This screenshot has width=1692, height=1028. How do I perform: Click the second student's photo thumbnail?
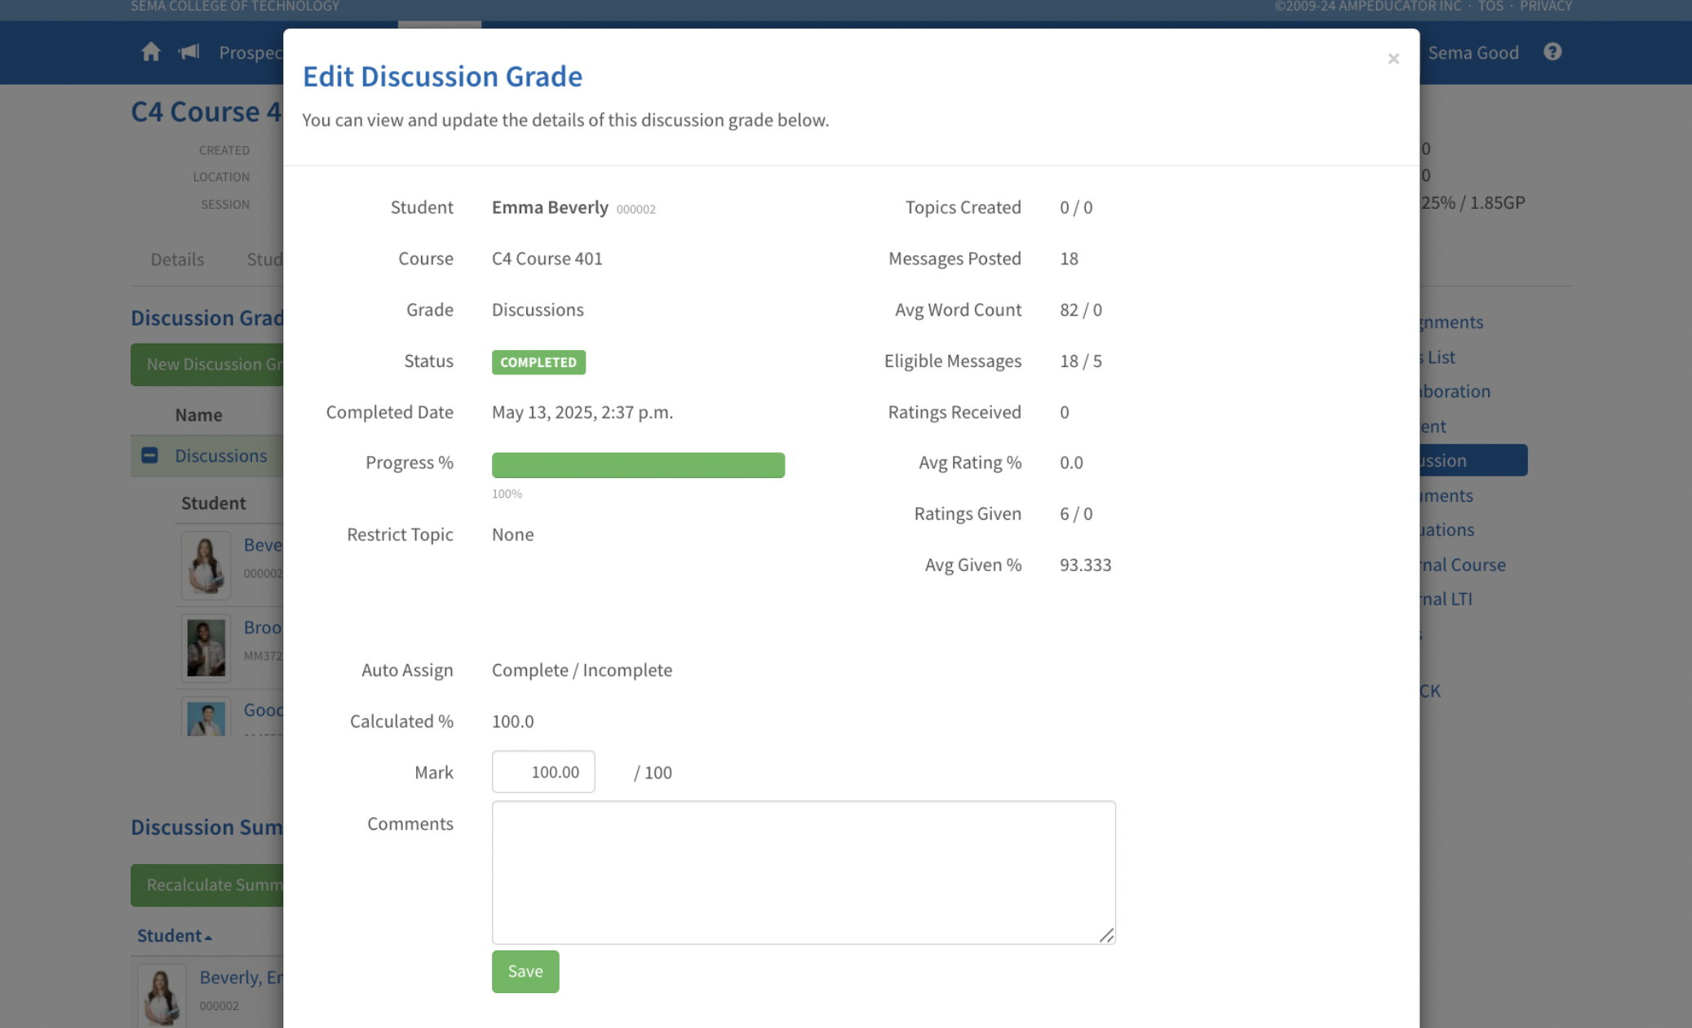pos(206,647)
